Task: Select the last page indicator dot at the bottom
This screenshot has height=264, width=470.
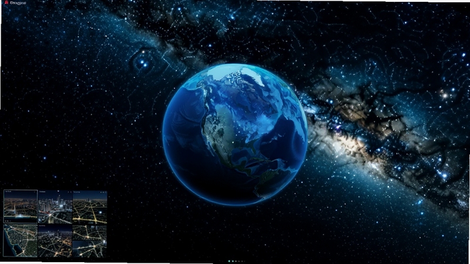Action: 244,261
